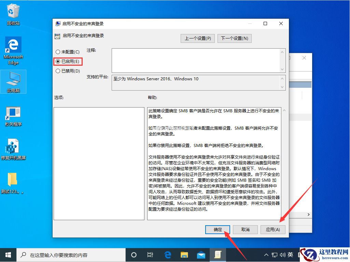Image resolution: width=350 pixels, height=262 pixels.
Task: Launch the 修复开机黑屏 desktop shortcut
Action: click(x=13, y=146)
